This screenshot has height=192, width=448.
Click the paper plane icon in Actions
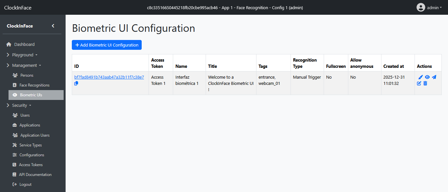click(434, 77)
